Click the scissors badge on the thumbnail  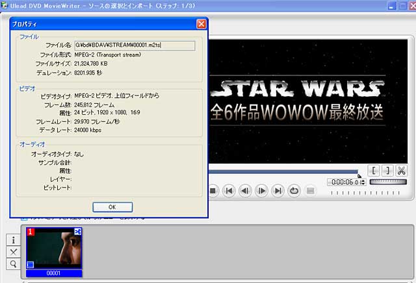point(78,232)
